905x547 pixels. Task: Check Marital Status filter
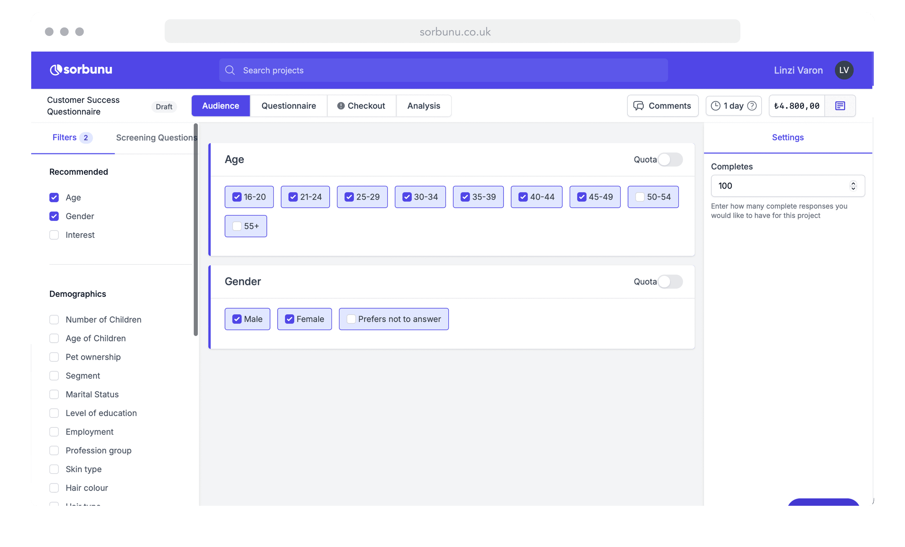click(54, 395)
